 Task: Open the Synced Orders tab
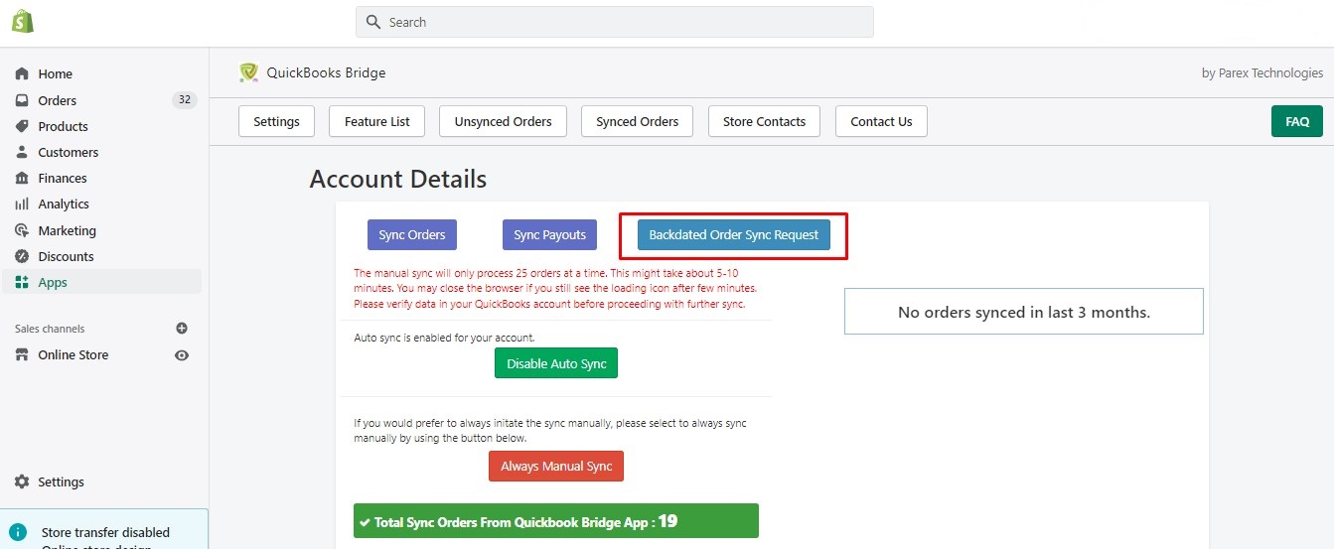638,121
